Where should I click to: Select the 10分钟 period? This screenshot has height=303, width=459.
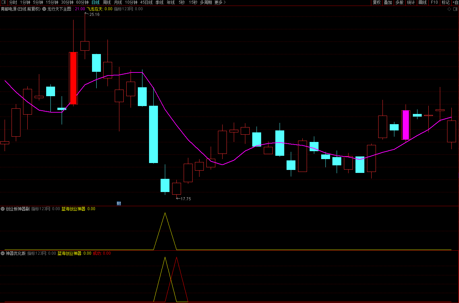point(131,2)
